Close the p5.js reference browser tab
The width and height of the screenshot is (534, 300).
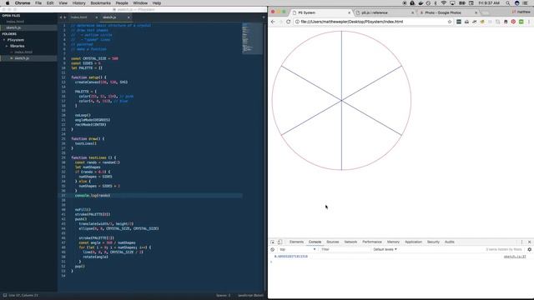pos(412,12)
